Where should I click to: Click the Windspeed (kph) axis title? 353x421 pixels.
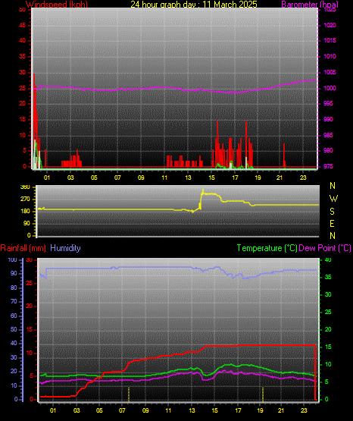click(x=57, y=5)
